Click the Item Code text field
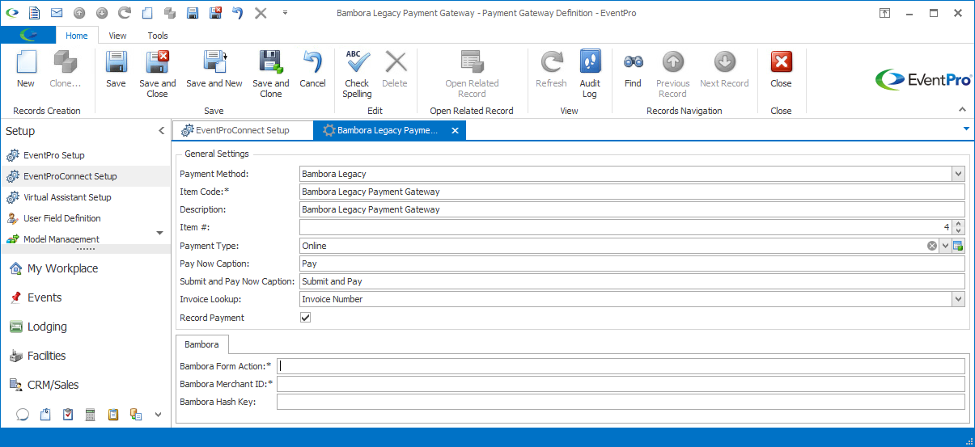Viewport: 975px width, 447px height. (632, 192)
